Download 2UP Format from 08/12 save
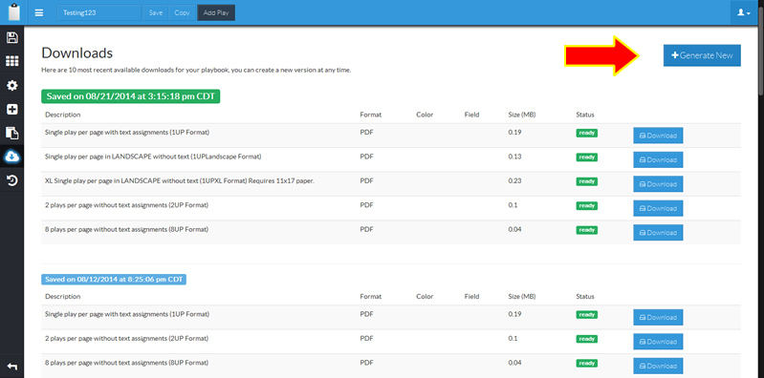Image resolution: width=764 pixels, height=378 pixels. (x=658, y=342)
